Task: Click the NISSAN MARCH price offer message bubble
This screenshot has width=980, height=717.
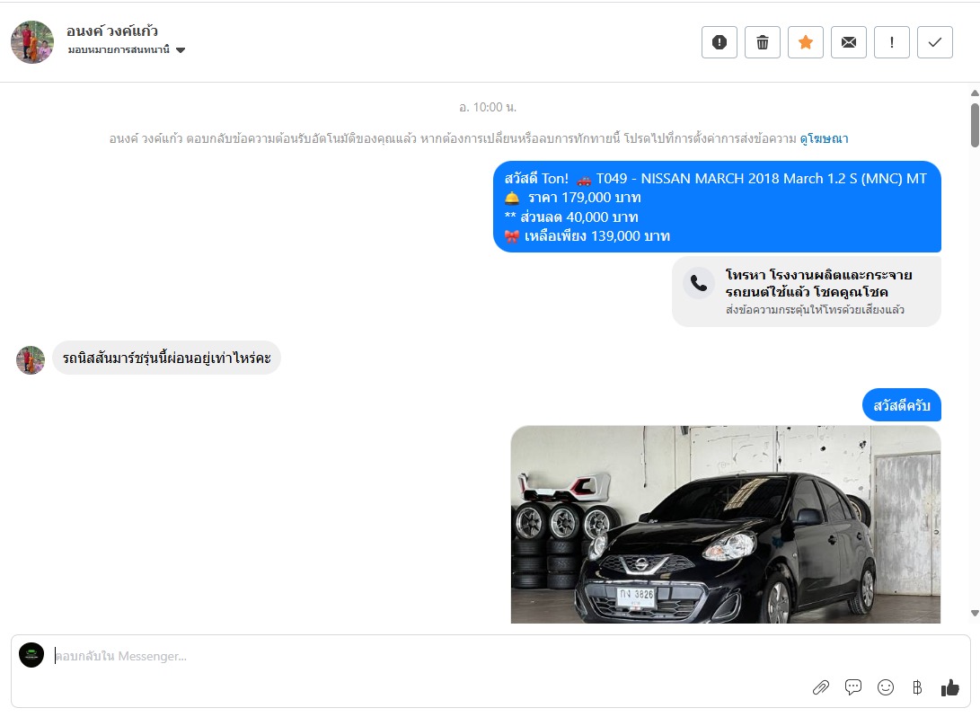Action: click(x=717, y=207)
